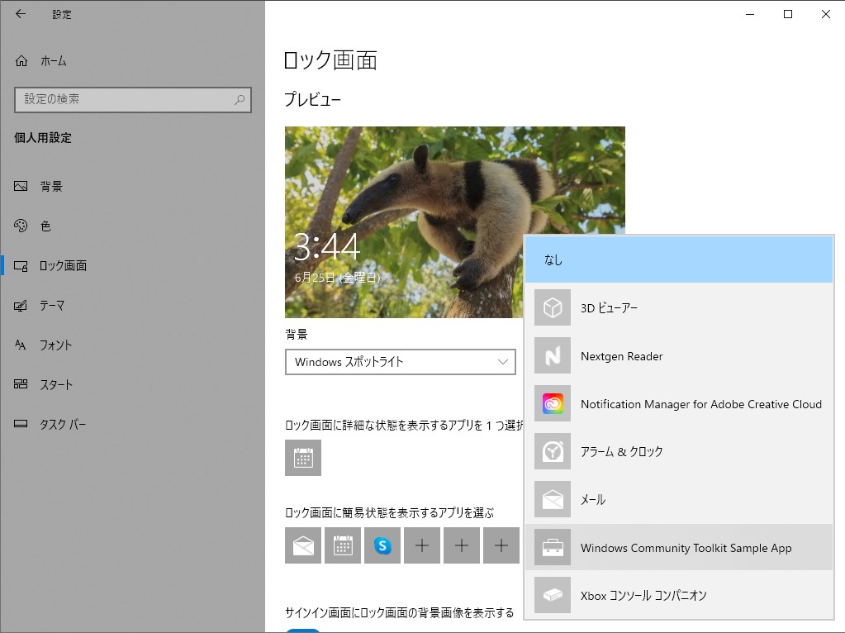This screenshot has height=633, width=845.
Task: Open the 背景 dropdown showing Windows スポットライト
Action: (401, 362)
